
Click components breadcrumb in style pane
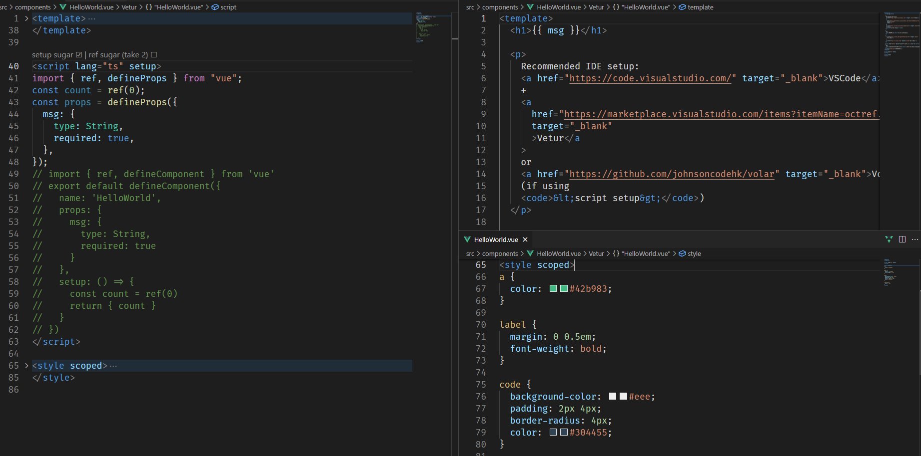click(x=500, y=253)
